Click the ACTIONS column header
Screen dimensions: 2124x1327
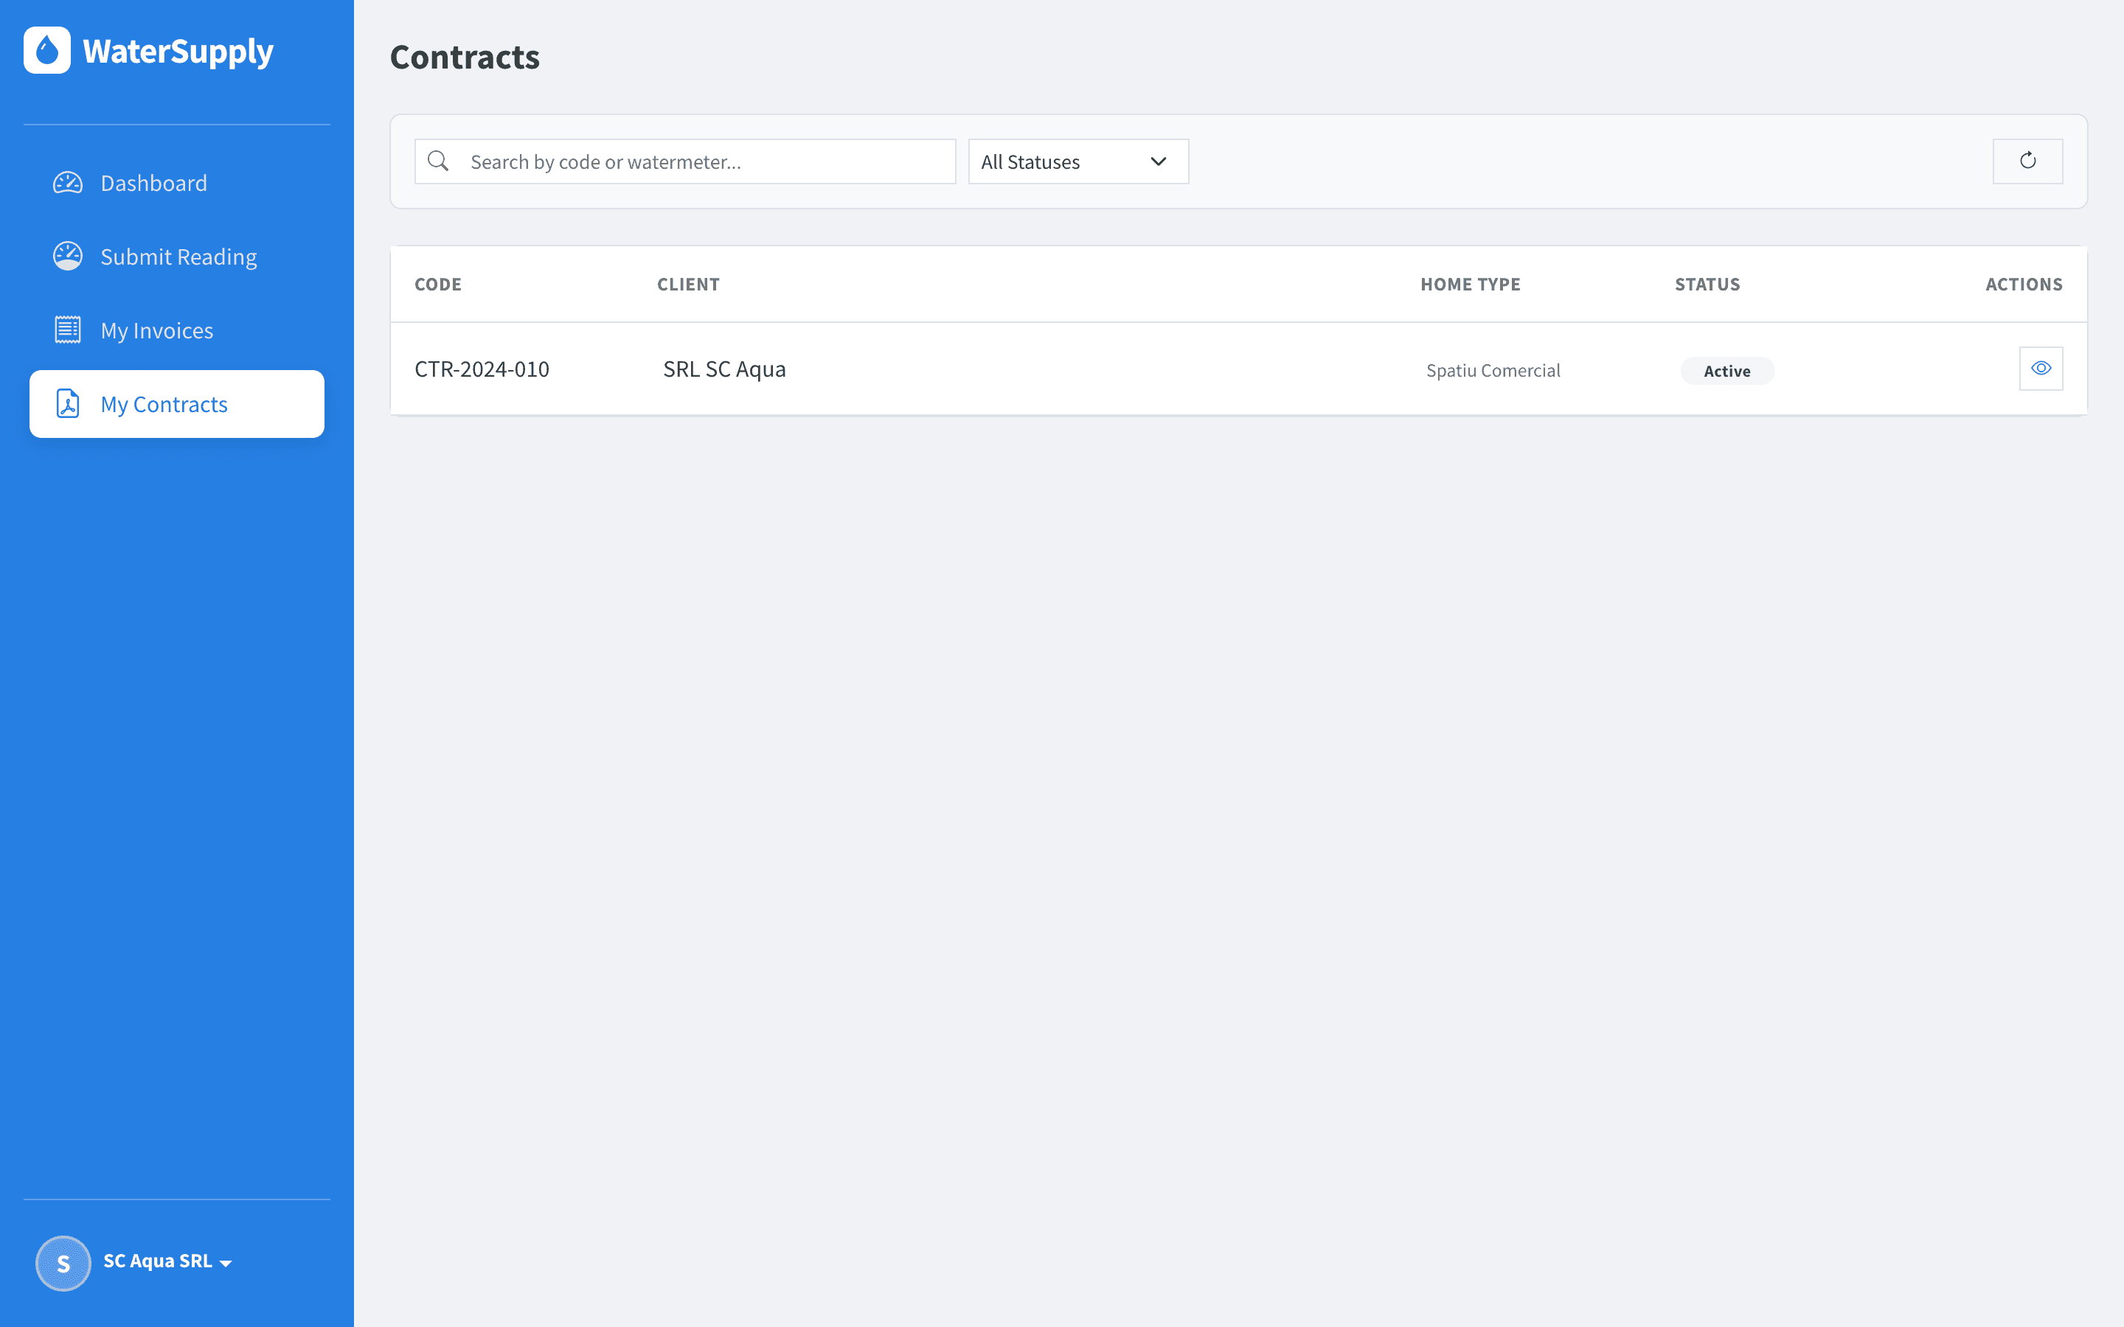pyautogui.click(x=2024, y=285)
